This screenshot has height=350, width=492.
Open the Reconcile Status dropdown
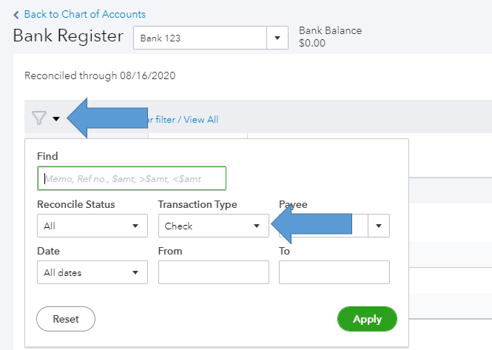click(92, 226)
